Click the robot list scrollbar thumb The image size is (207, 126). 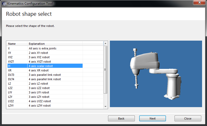(105, 70)
